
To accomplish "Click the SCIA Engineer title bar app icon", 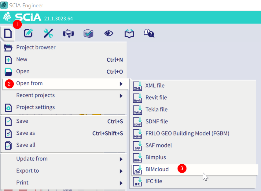I will tap(4, 5).
